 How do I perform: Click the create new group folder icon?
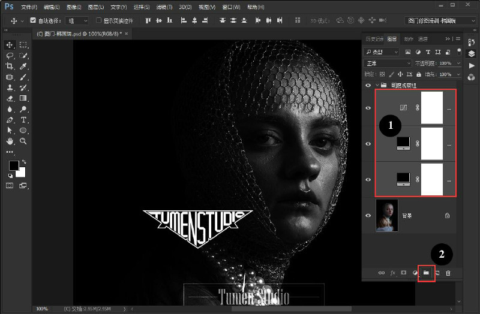click(426, 273)
